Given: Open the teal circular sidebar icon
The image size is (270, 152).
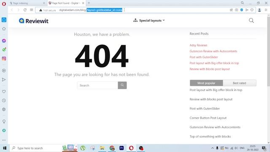Looking at the screenshot, I should pyautogui.click(x=4, y=130).
